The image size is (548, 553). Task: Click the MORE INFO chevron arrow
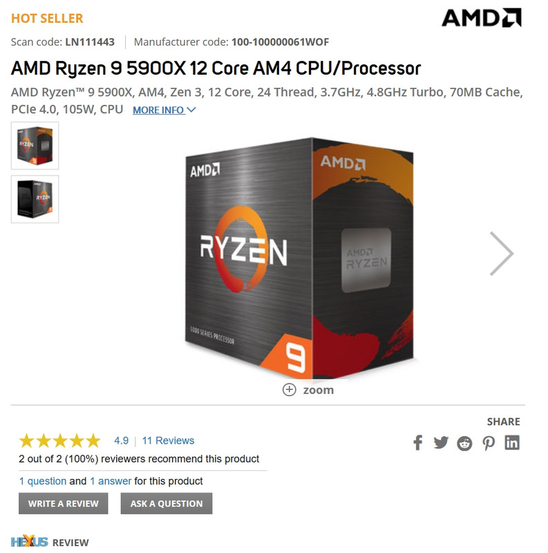pyautogui.click(x=191, y=110)
